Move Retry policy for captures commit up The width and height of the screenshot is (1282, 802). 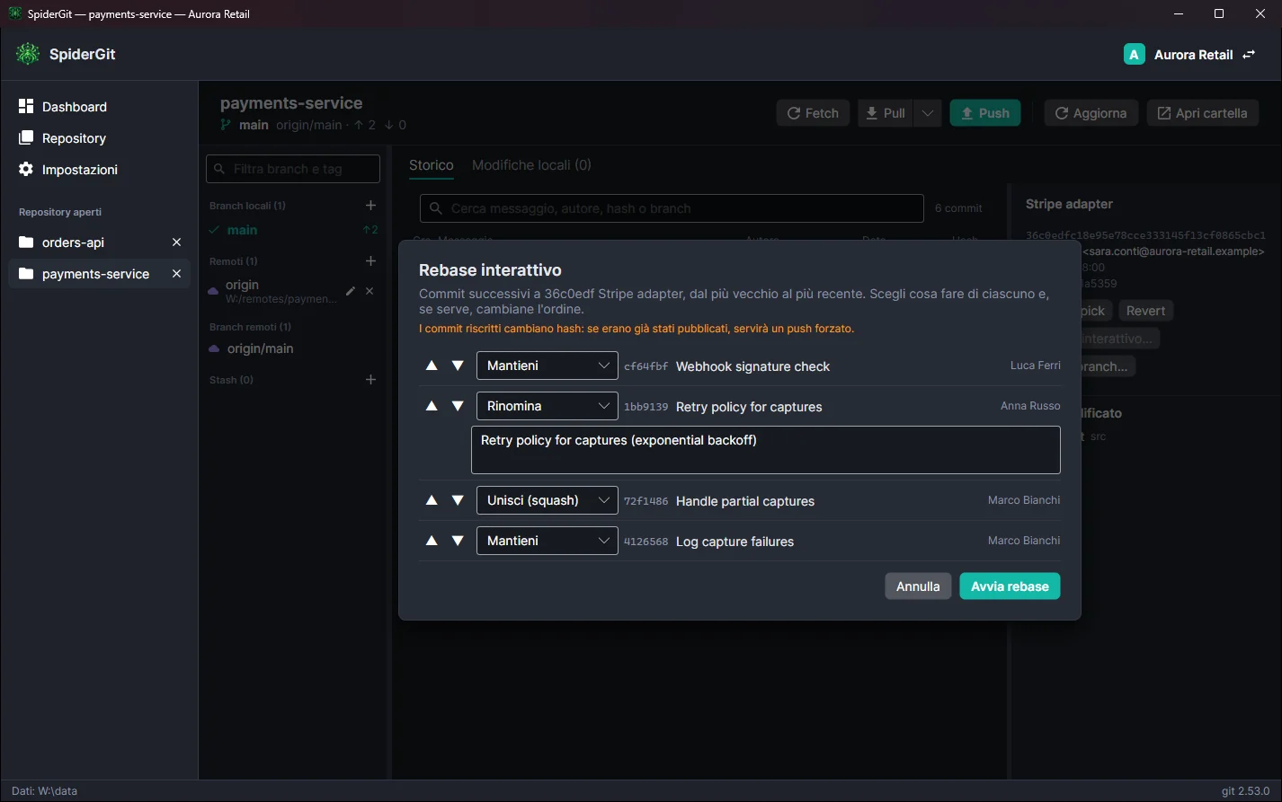pos(432,406)
